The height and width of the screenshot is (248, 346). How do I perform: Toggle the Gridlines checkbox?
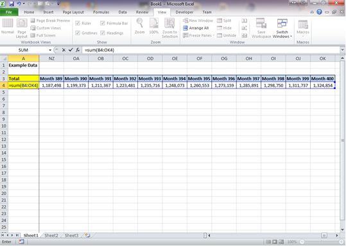click(x=86, y=33)
